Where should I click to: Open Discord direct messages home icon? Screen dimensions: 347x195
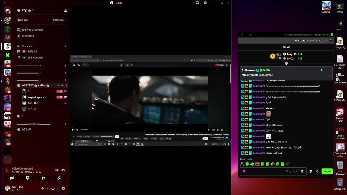(8, 11)
